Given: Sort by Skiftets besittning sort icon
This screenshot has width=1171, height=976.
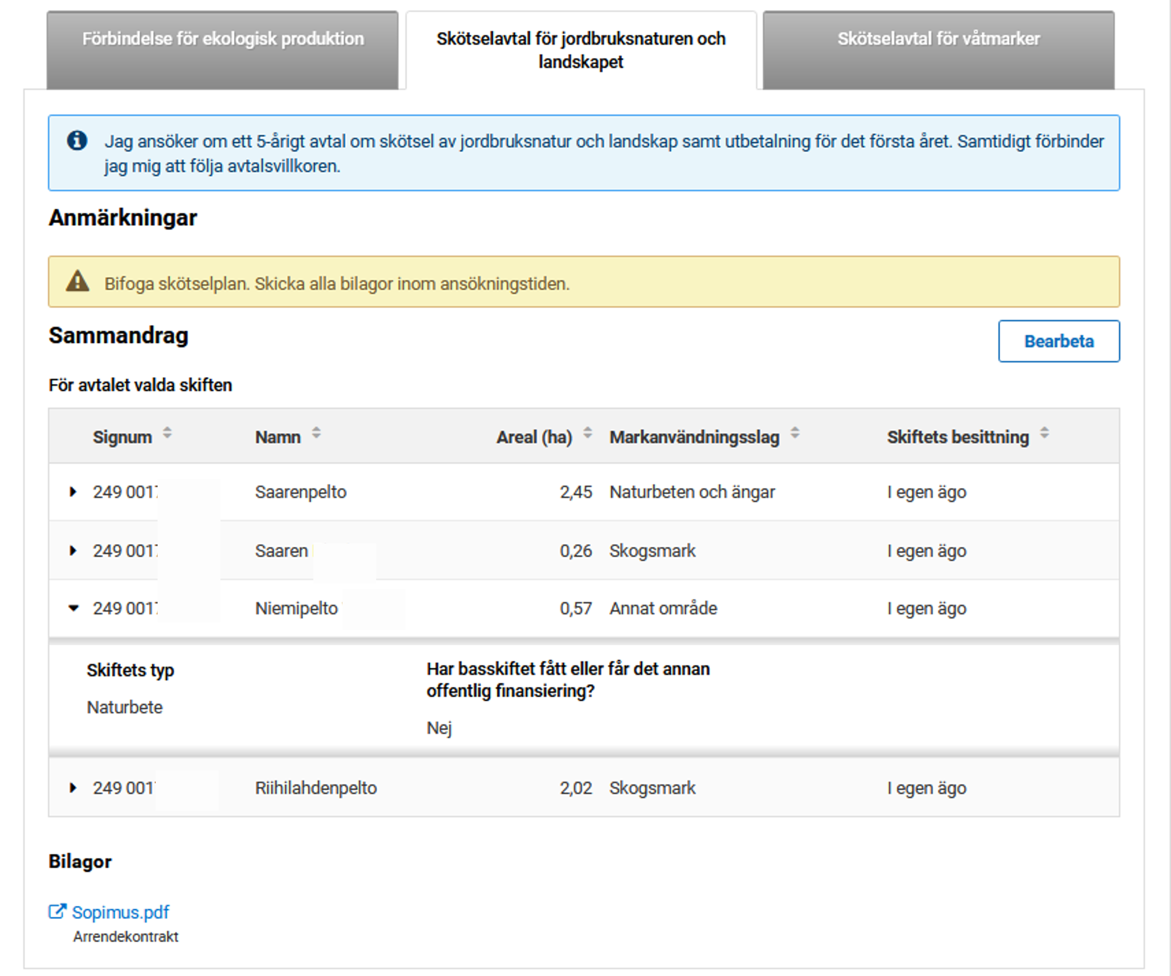Looking at the screenshot, I should pyautogui.click(x=1044, y=433).
